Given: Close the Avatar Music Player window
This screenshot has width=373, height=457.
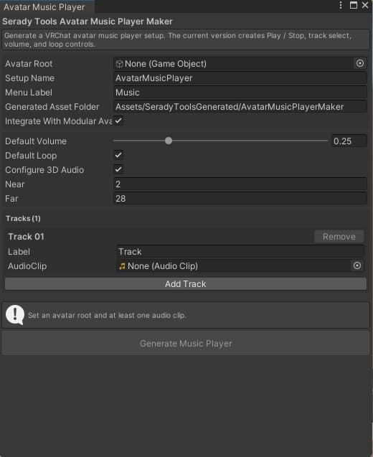Looking at the screenshot, I should click(x=365, y=5).
